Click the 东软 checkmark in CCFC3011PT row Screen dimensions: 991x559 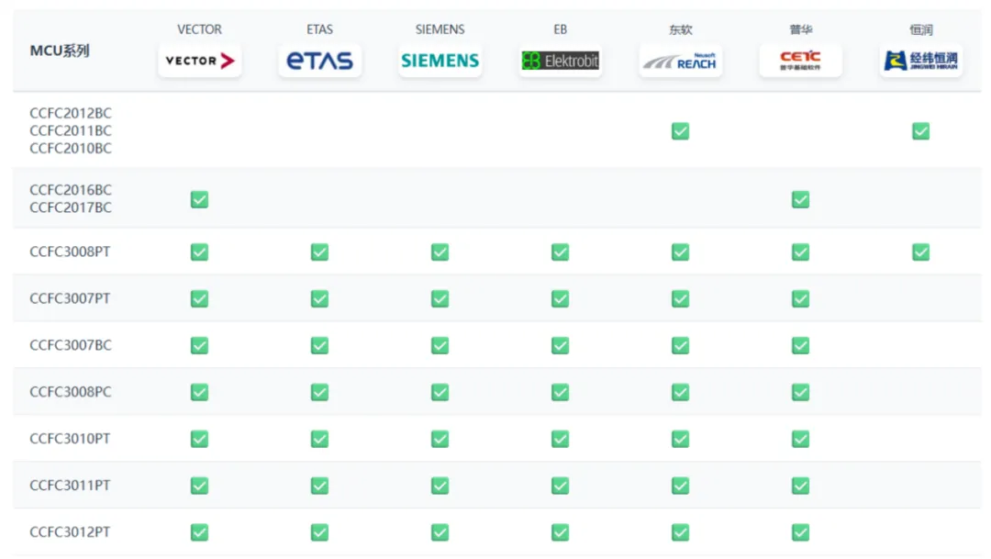[681, 486]
